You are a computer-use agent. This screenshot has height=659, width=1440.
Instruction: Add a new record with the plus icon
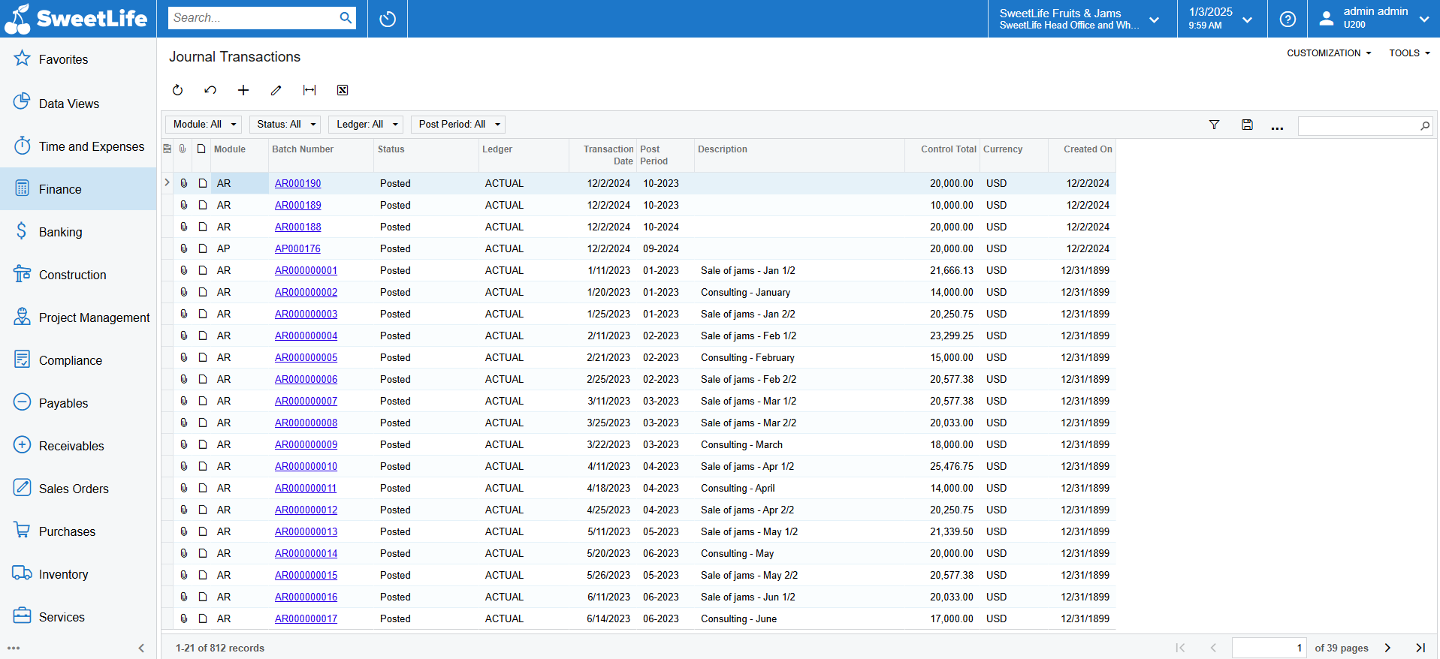click(243, 90)
